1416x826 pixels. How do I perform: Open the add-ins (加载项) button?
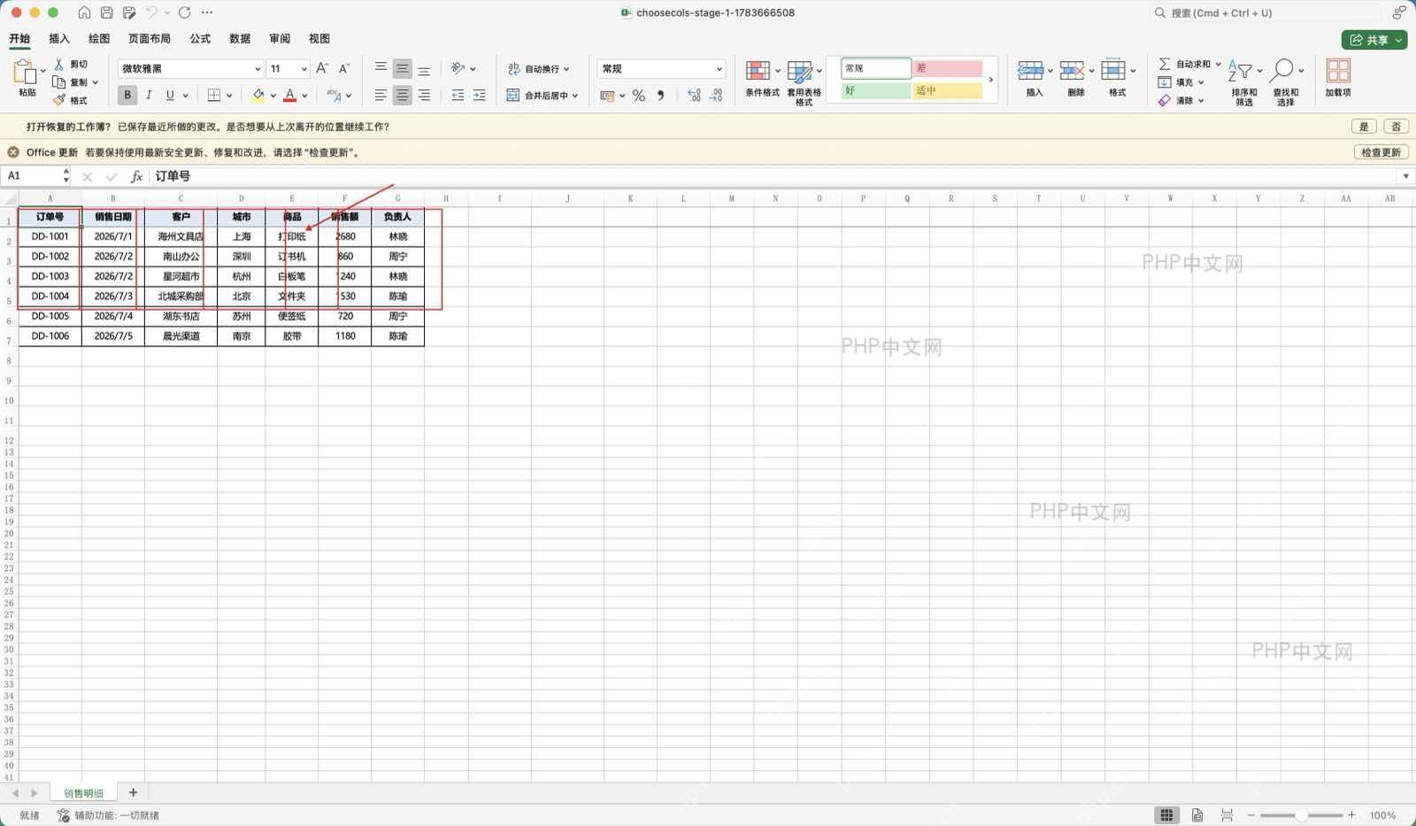(1338, 79)
